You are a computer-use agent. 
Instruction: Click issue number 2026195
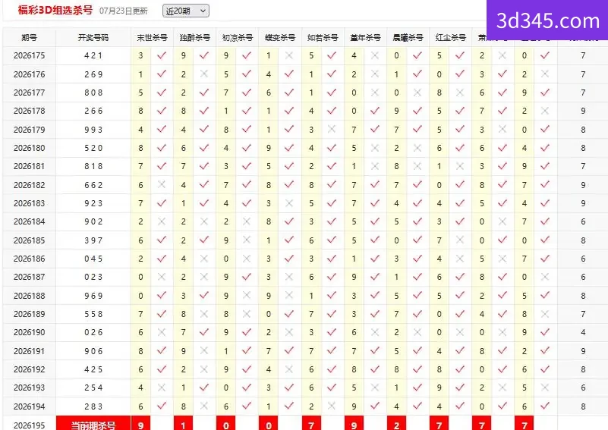pyautogui.click(x=29, y=425)
